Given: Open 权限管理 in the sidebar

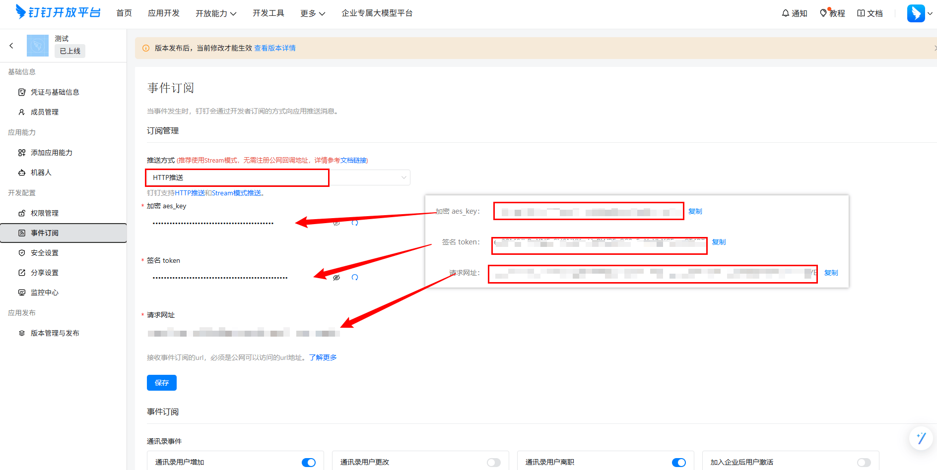Looking at the screenshot, I should coord(45,213).
